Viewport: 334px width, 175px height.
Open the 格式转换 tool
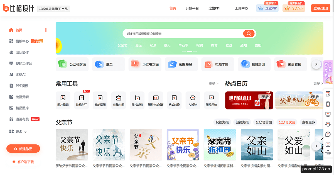[174, 100]
